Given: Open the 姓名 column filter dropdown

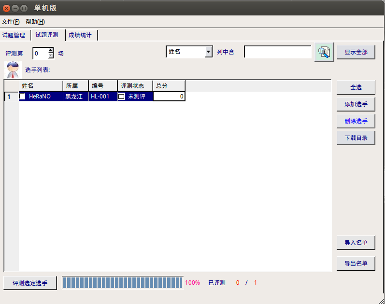Looking at the screenshot, I should click(x=208, y=52).
